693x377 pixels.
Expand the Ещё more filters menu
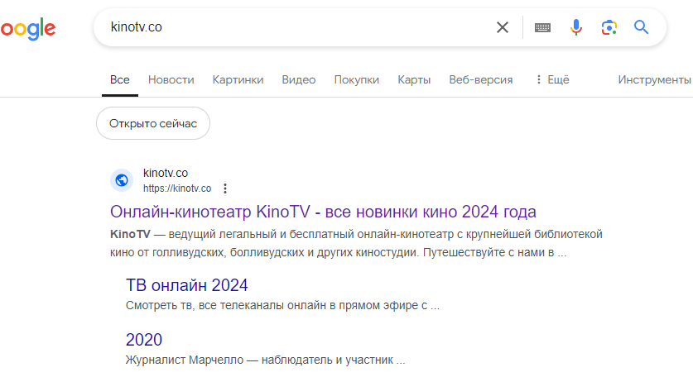pyautogui.click(x=552, y=80)
